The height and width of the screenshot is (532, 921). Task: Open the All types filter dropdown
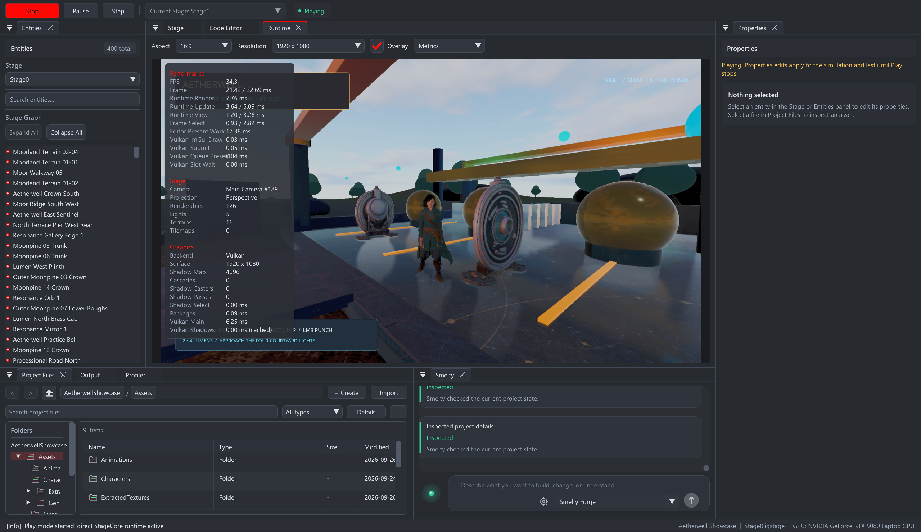click(x=312, y=412)
